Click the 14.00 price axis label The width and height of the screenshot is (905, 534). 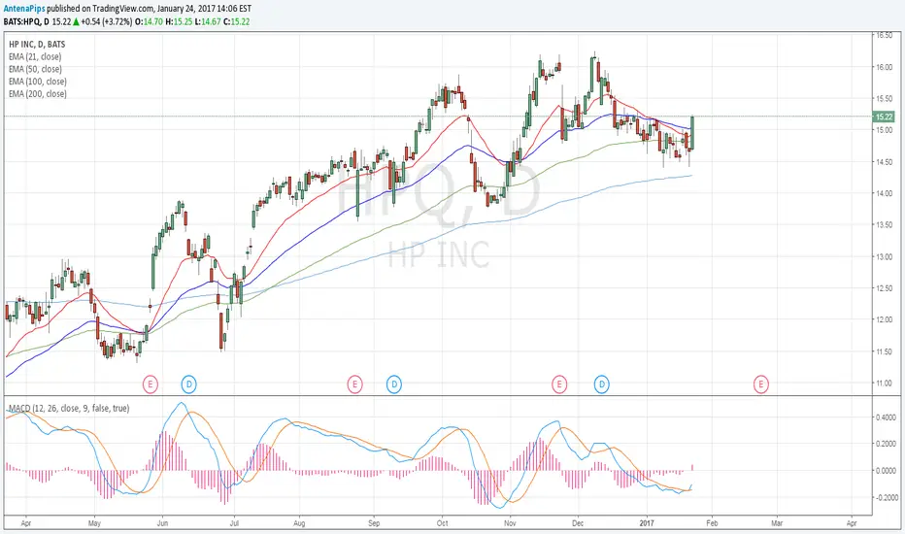click(885, 193)
